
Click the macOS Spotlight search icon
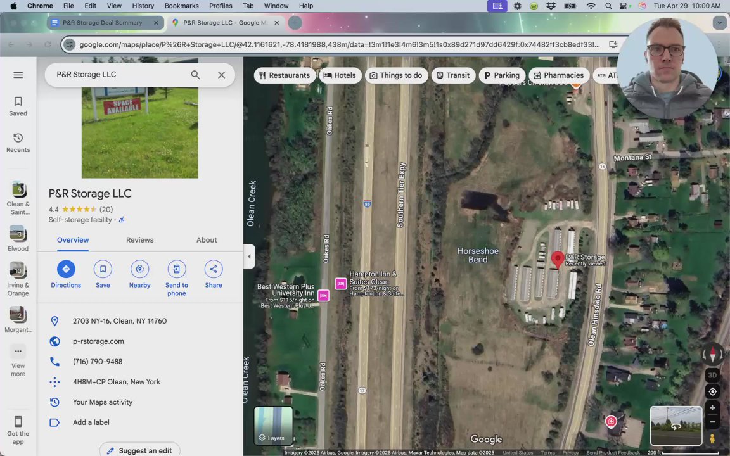point(608,6)
